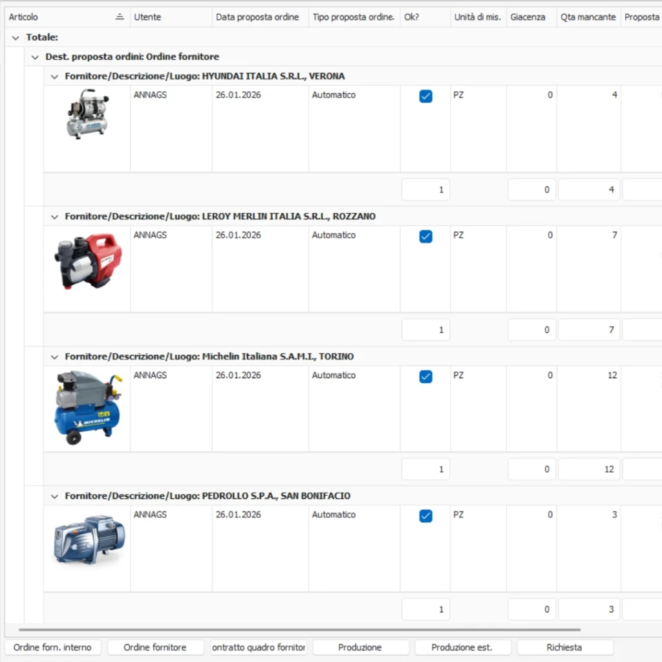
Task: Toggle Ok? for the Michelin Italiana row
Action: coord(425,376)
